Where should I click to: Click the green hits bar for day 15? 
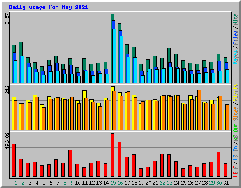(x=112, y=17)
